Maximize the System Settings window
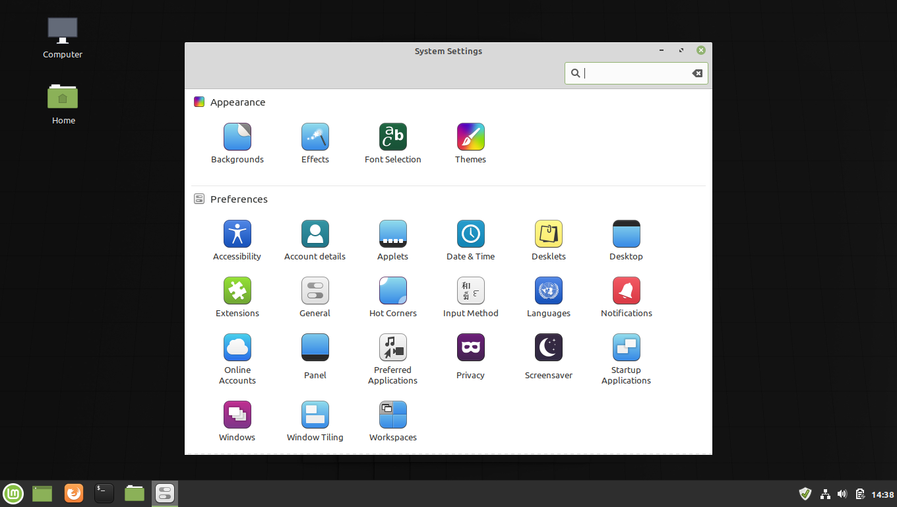The height and width of the screenshot is (507, 897). (x=681, y=51)
